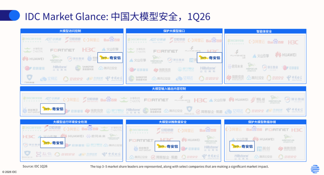Click the 火山引擎 logo in 智能体安全 panel
The width and height of the screenshot is (324, 175).
click(x=260, y=56)
